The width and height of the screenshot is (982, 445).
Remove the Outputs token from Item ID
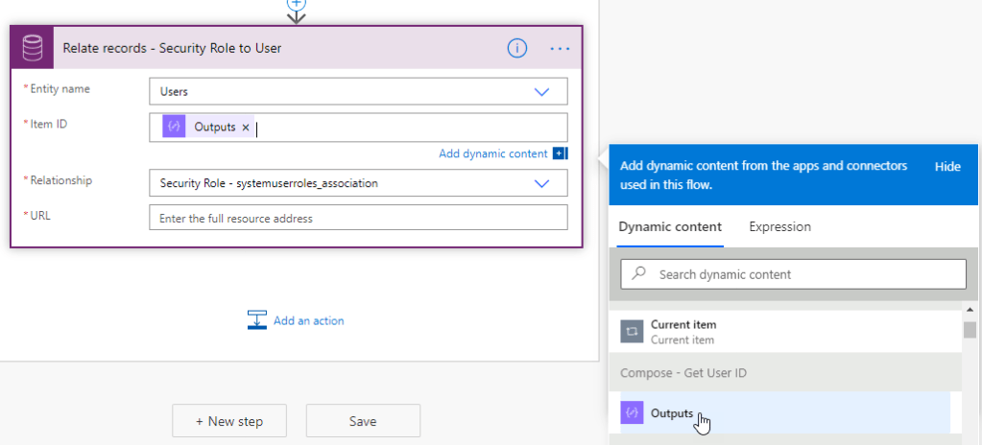(x=246, y=128)
